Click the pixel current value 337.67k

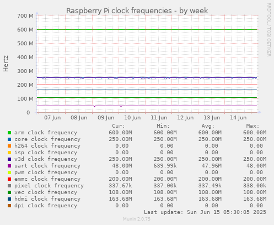(120, 186)
